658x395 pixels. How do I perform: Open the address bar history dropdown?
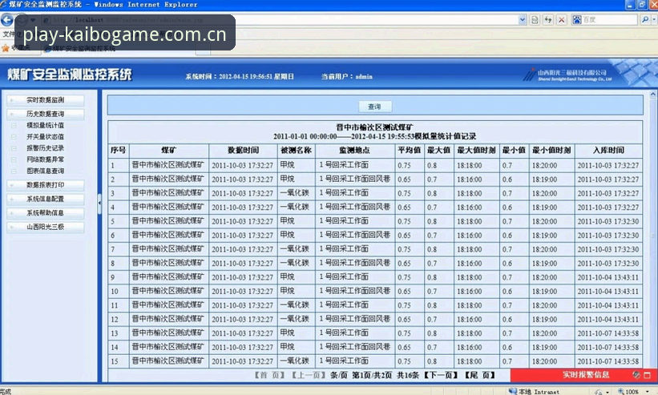(x=522, y=19)
